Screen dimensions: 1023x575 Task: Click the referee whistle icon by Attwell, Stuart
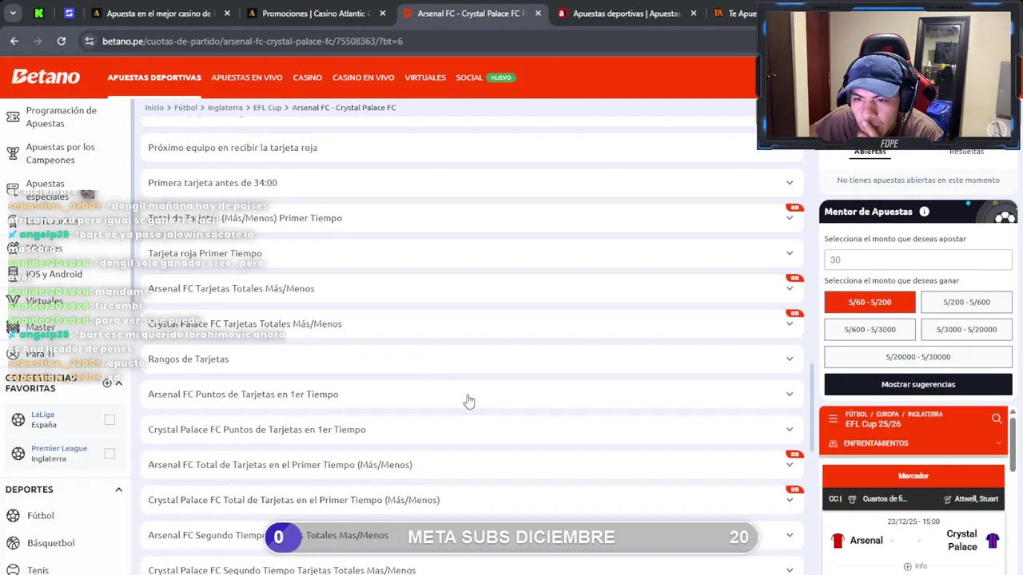point(947,499)
